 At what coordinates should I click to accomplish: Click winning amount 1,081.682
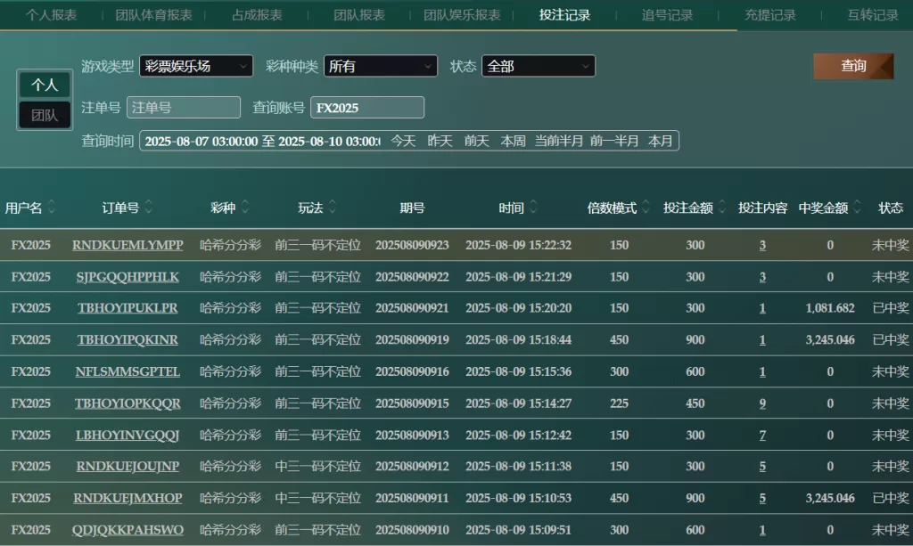830,308
